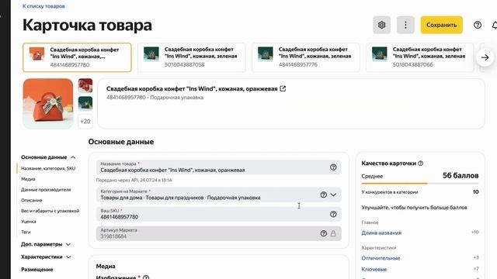This screenshot has height=279, width=497.
Task: Open the Категория на Маркете dropdown arrow
Action: [x=333, y=195]
